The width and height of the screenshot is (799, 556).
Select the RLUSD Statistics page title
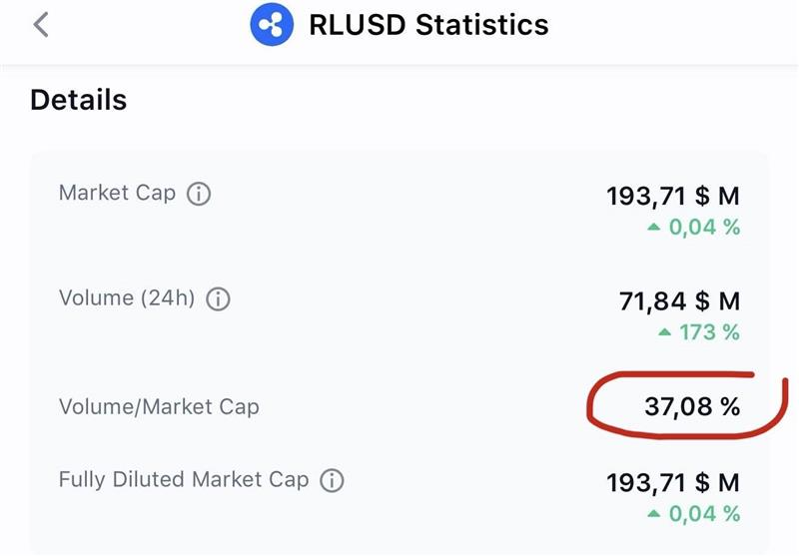pos(428,25)
